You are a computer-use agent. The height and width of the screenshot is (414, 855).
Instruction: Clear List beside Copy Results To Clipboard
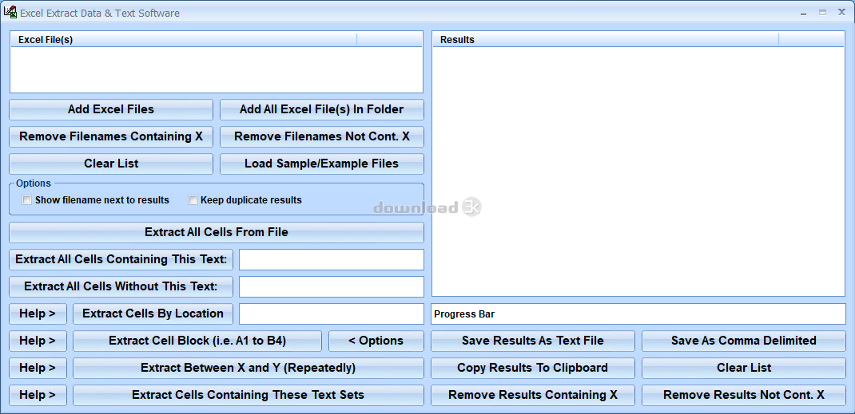(x=744, y=368)
